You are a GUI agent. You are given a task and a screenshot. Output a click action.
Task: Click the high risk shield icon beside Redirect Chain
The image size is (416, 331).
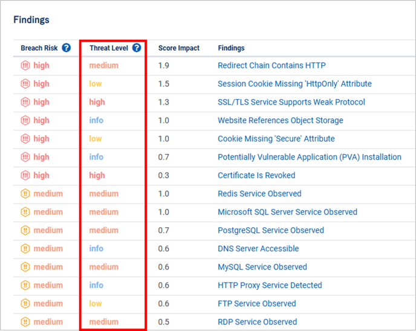tap(25, 65)
